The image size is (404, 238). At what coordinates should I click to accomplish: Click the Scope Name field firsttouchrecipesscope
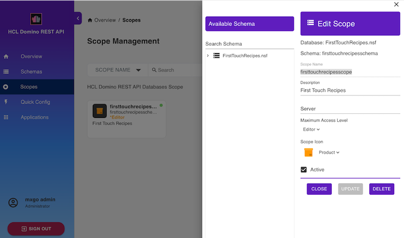pos(350,72)
